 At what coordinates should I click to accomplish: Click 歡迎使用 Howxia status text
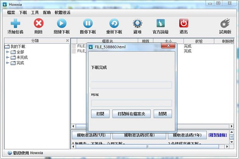pos(28,153)
